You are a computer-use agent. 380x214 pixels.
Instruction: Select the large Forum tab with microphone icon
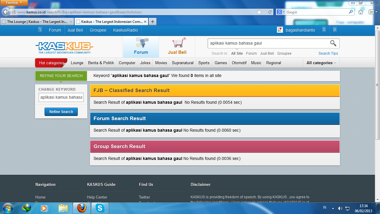pyautogui.click(x=141, y=47)
